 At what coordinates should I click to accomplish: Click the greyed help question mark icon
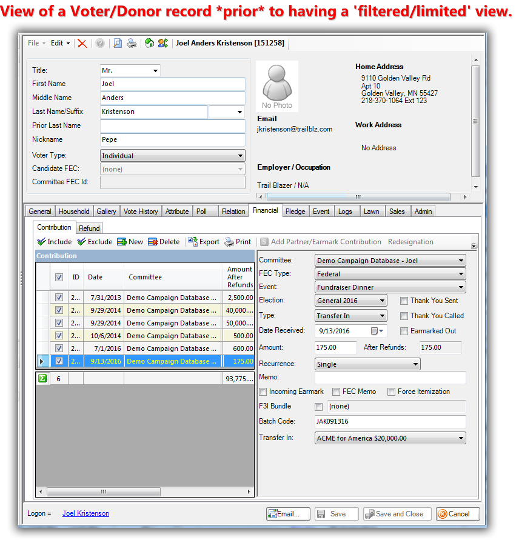click(100, 44)
